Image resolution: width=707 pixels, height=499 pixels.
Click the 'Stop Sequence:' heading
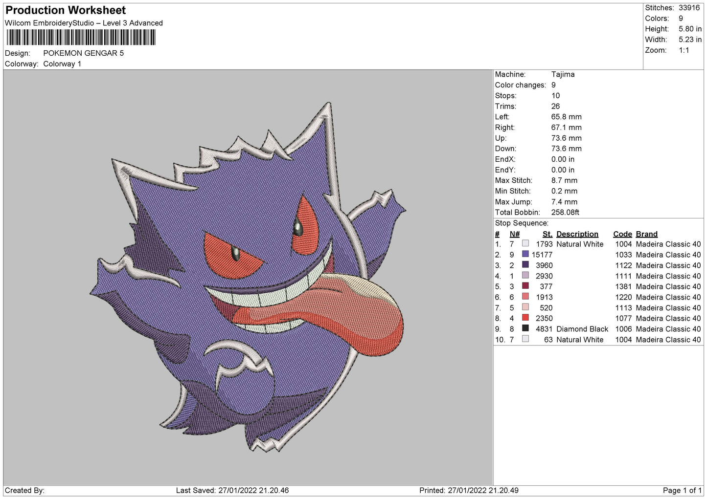[x=522, y=223]
